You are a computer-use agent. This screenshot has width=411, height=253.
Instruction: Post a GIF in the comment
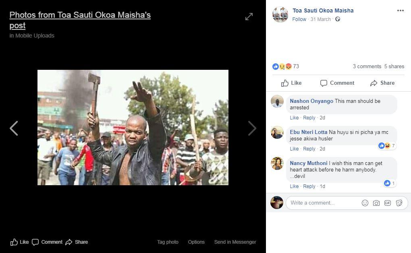[387, 203]
